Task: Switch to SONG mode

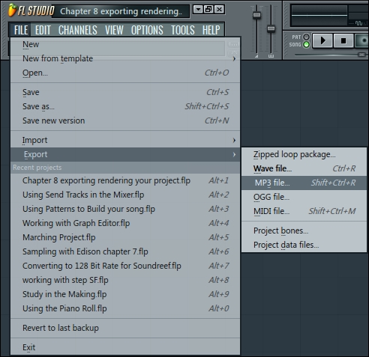Action: [x=306, y=45]
